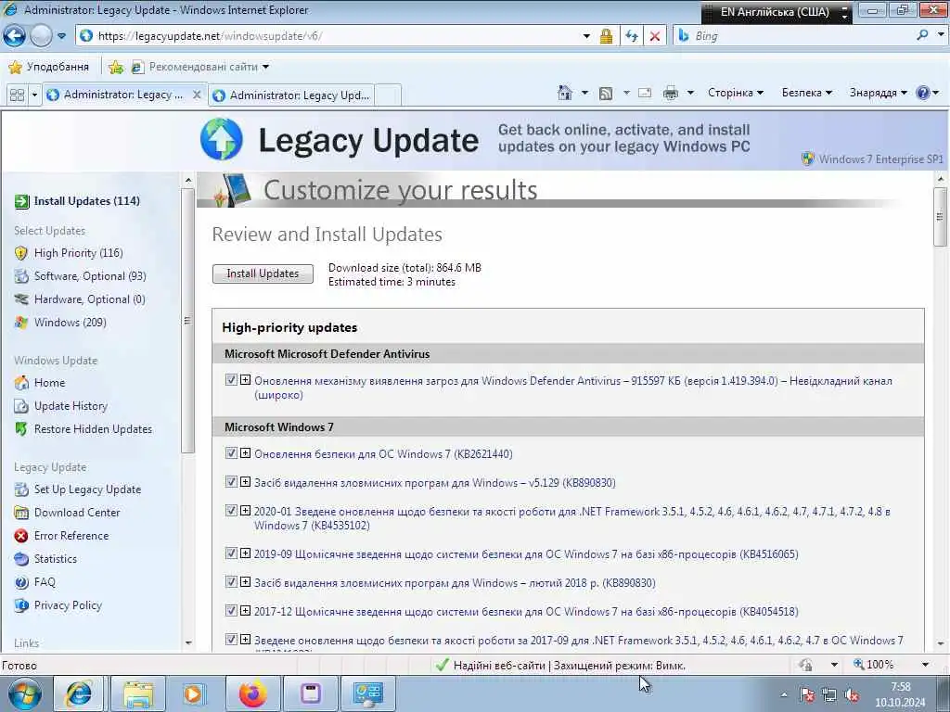The width and height of the screenshot is (950, 712).
Task: Launch Firefox from the taskbar
Action: 252,693
